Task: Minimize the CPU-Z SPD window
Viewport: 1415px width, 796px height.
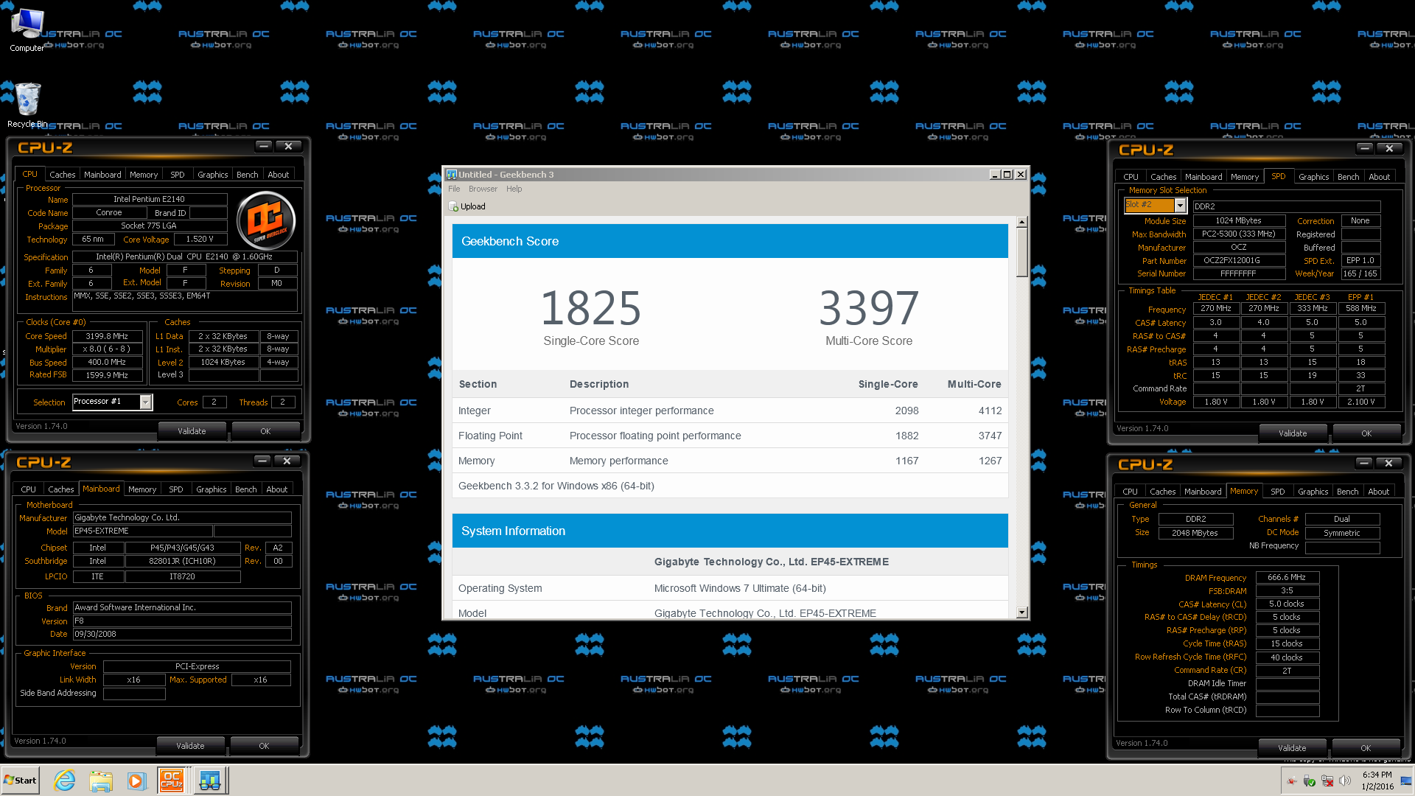Action: pyautogui.click(x=1365, y=148)
